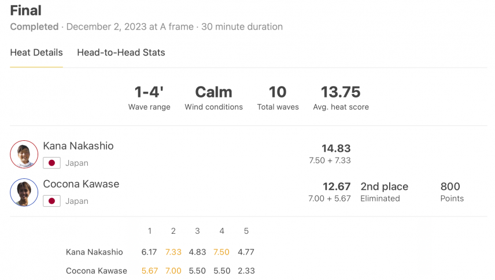Select Nakashio's 7.50 wave score
This screenshot has height=280, width=495.
pyautogui.click(x=221, y=252)
